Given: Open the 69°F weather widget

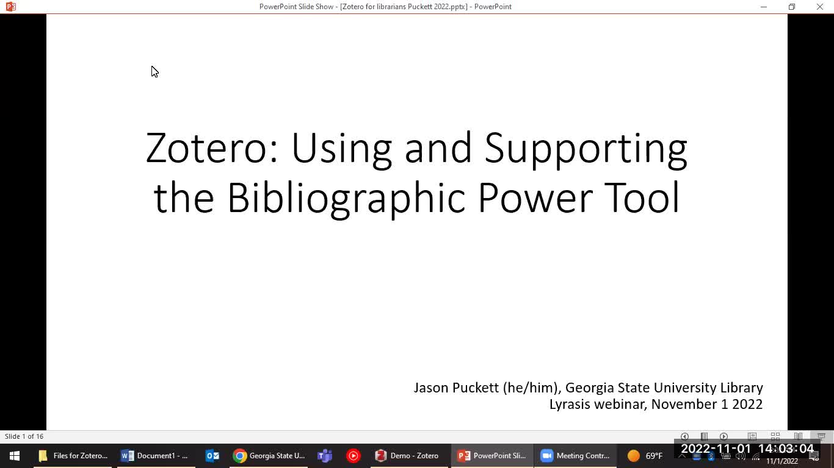Looking at the screenshot, I should tap(645, 456).
